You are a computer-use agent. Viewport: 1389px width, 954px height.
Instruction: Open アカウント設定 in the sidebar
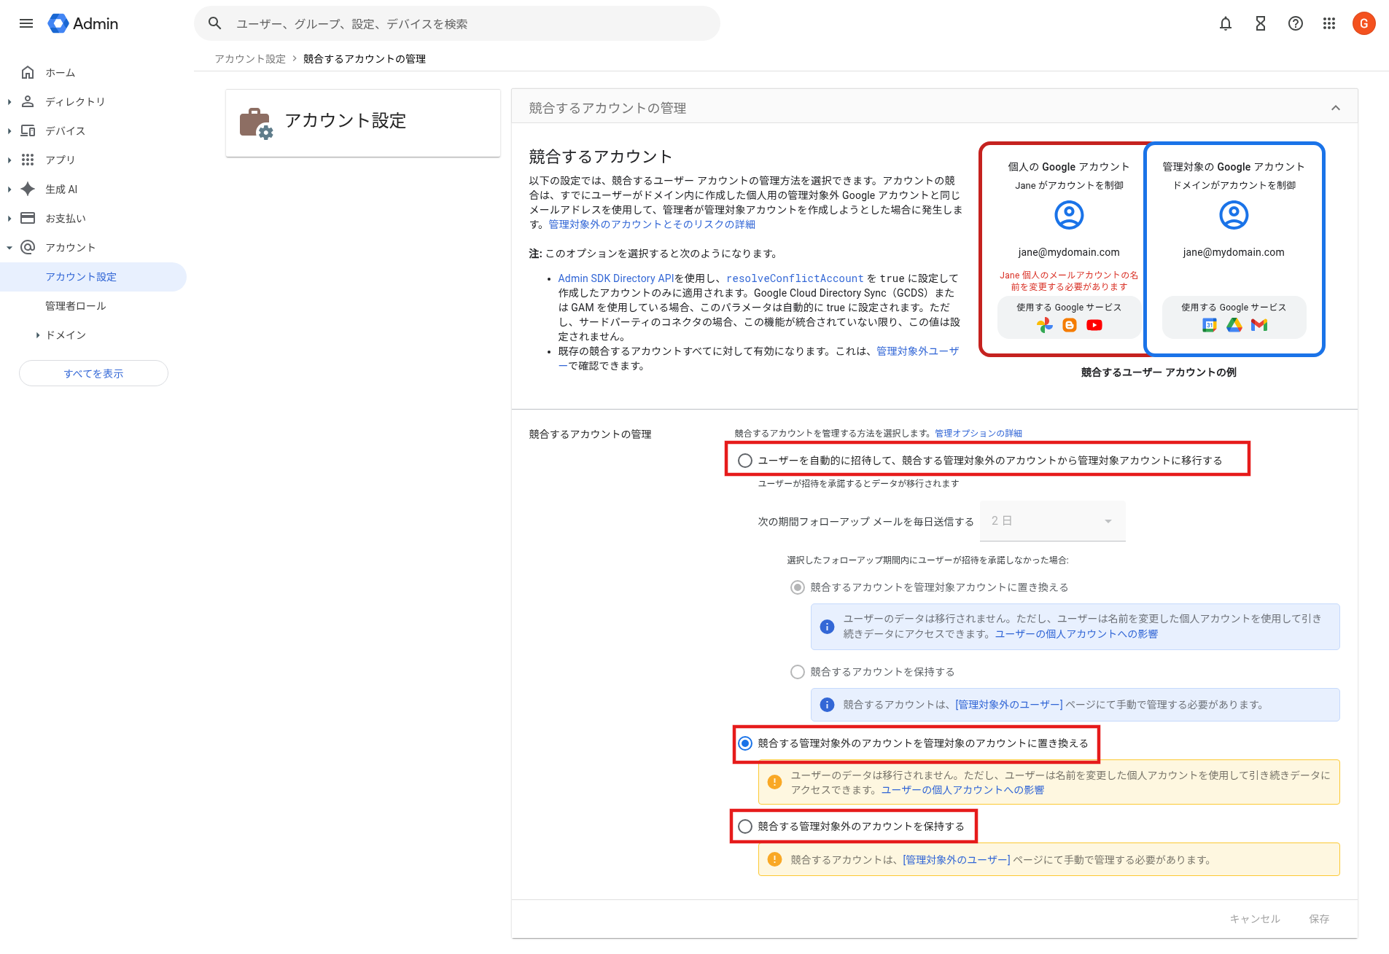click(x=93, y=277)
